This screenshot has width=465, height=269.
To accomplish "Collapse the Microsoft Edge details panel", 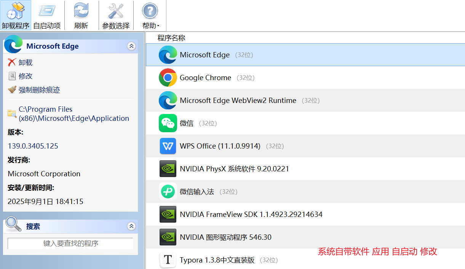I will pos(131,46).
